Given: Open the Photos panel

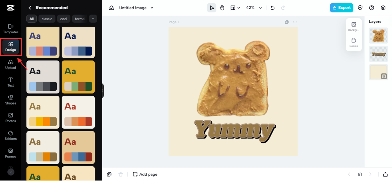Looking at the screenshot, I should click(11, 117).
